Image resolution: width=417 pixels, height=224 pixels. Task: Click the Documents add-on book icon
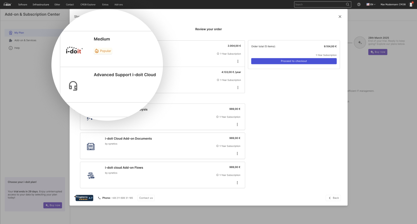90,146
